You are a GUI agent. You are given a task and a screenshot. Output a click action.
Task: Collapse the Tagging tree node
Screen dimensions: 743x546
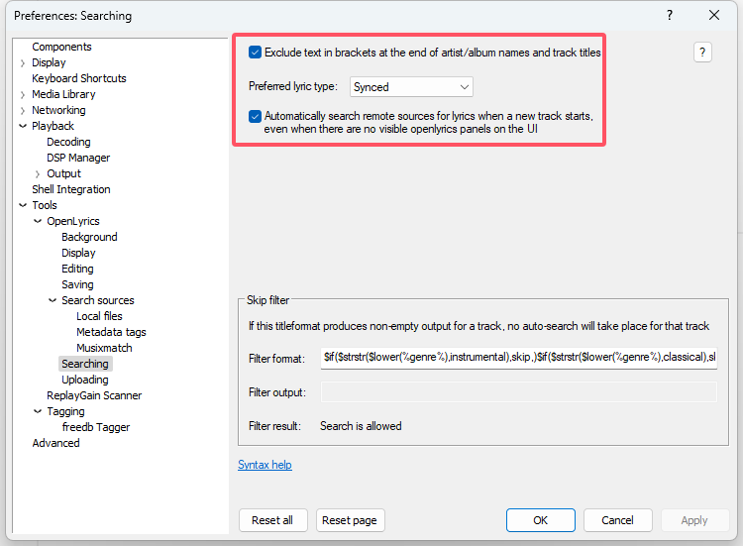click(38, 411)
